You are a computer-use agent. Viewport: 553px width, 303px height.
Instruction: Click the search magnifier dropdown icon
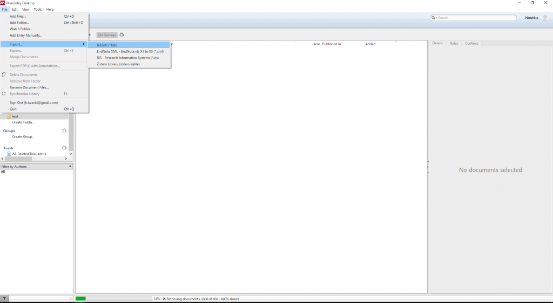click(x=434, y=18)
